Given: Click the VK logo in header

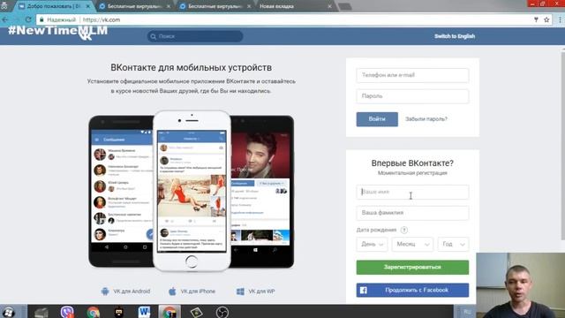Looking at the screenshot, I should coord(86,36).
